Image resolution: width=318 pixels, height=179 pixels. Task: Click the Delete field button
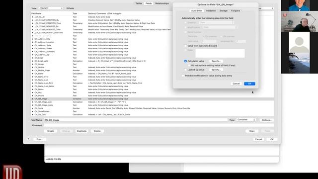click(97, 131)
